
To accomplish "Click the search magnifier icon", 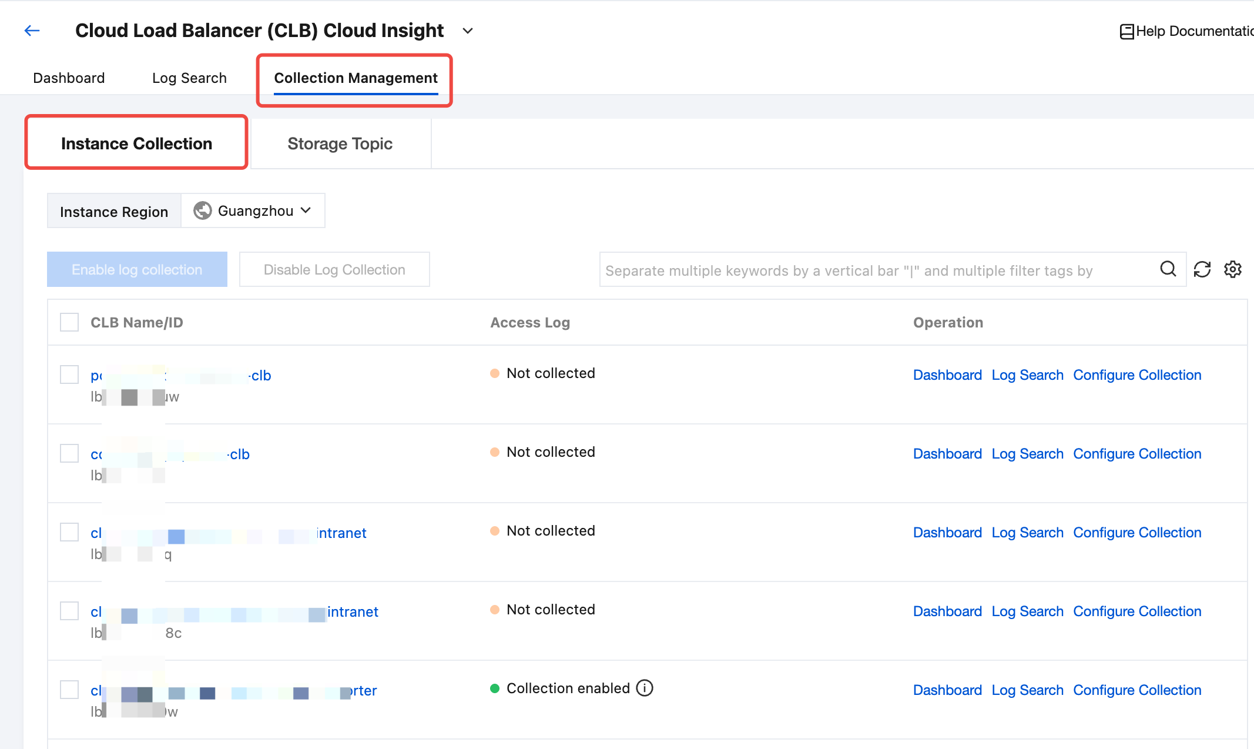I will pos(1168,269).
